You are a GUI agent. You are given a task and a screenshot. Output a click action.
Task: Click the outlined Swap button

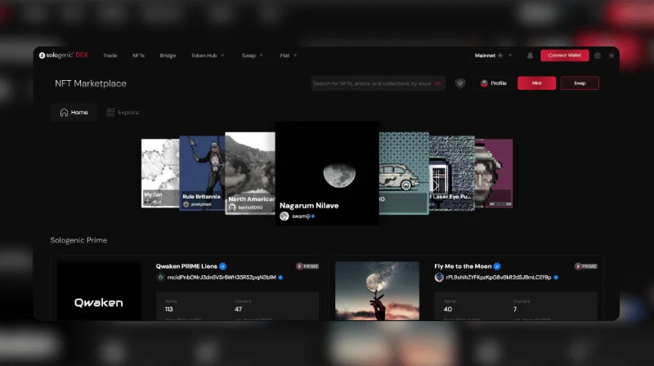(x=580, y=83)
